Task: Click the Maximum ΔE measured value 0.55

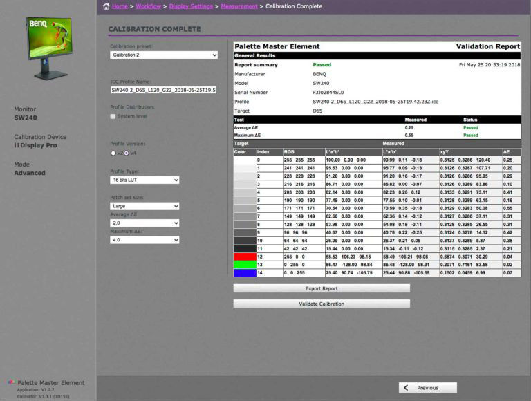Action: (x=409, y=135)
